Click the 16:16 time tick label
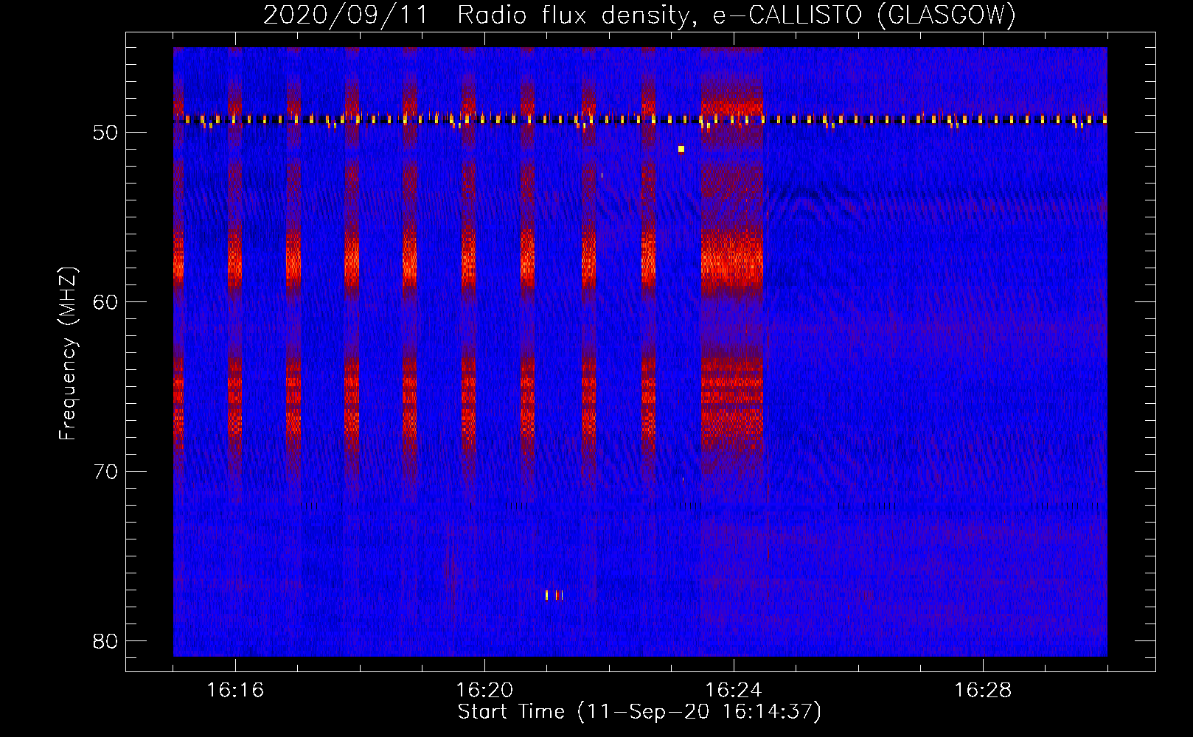This screenshot has width=1193, height=737. click(235, 691)
